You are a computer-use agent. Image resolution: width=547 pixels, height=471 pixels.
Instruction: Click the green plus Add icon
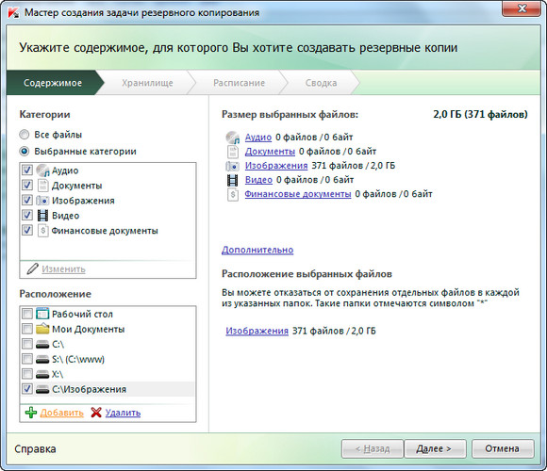coord(31,413)
